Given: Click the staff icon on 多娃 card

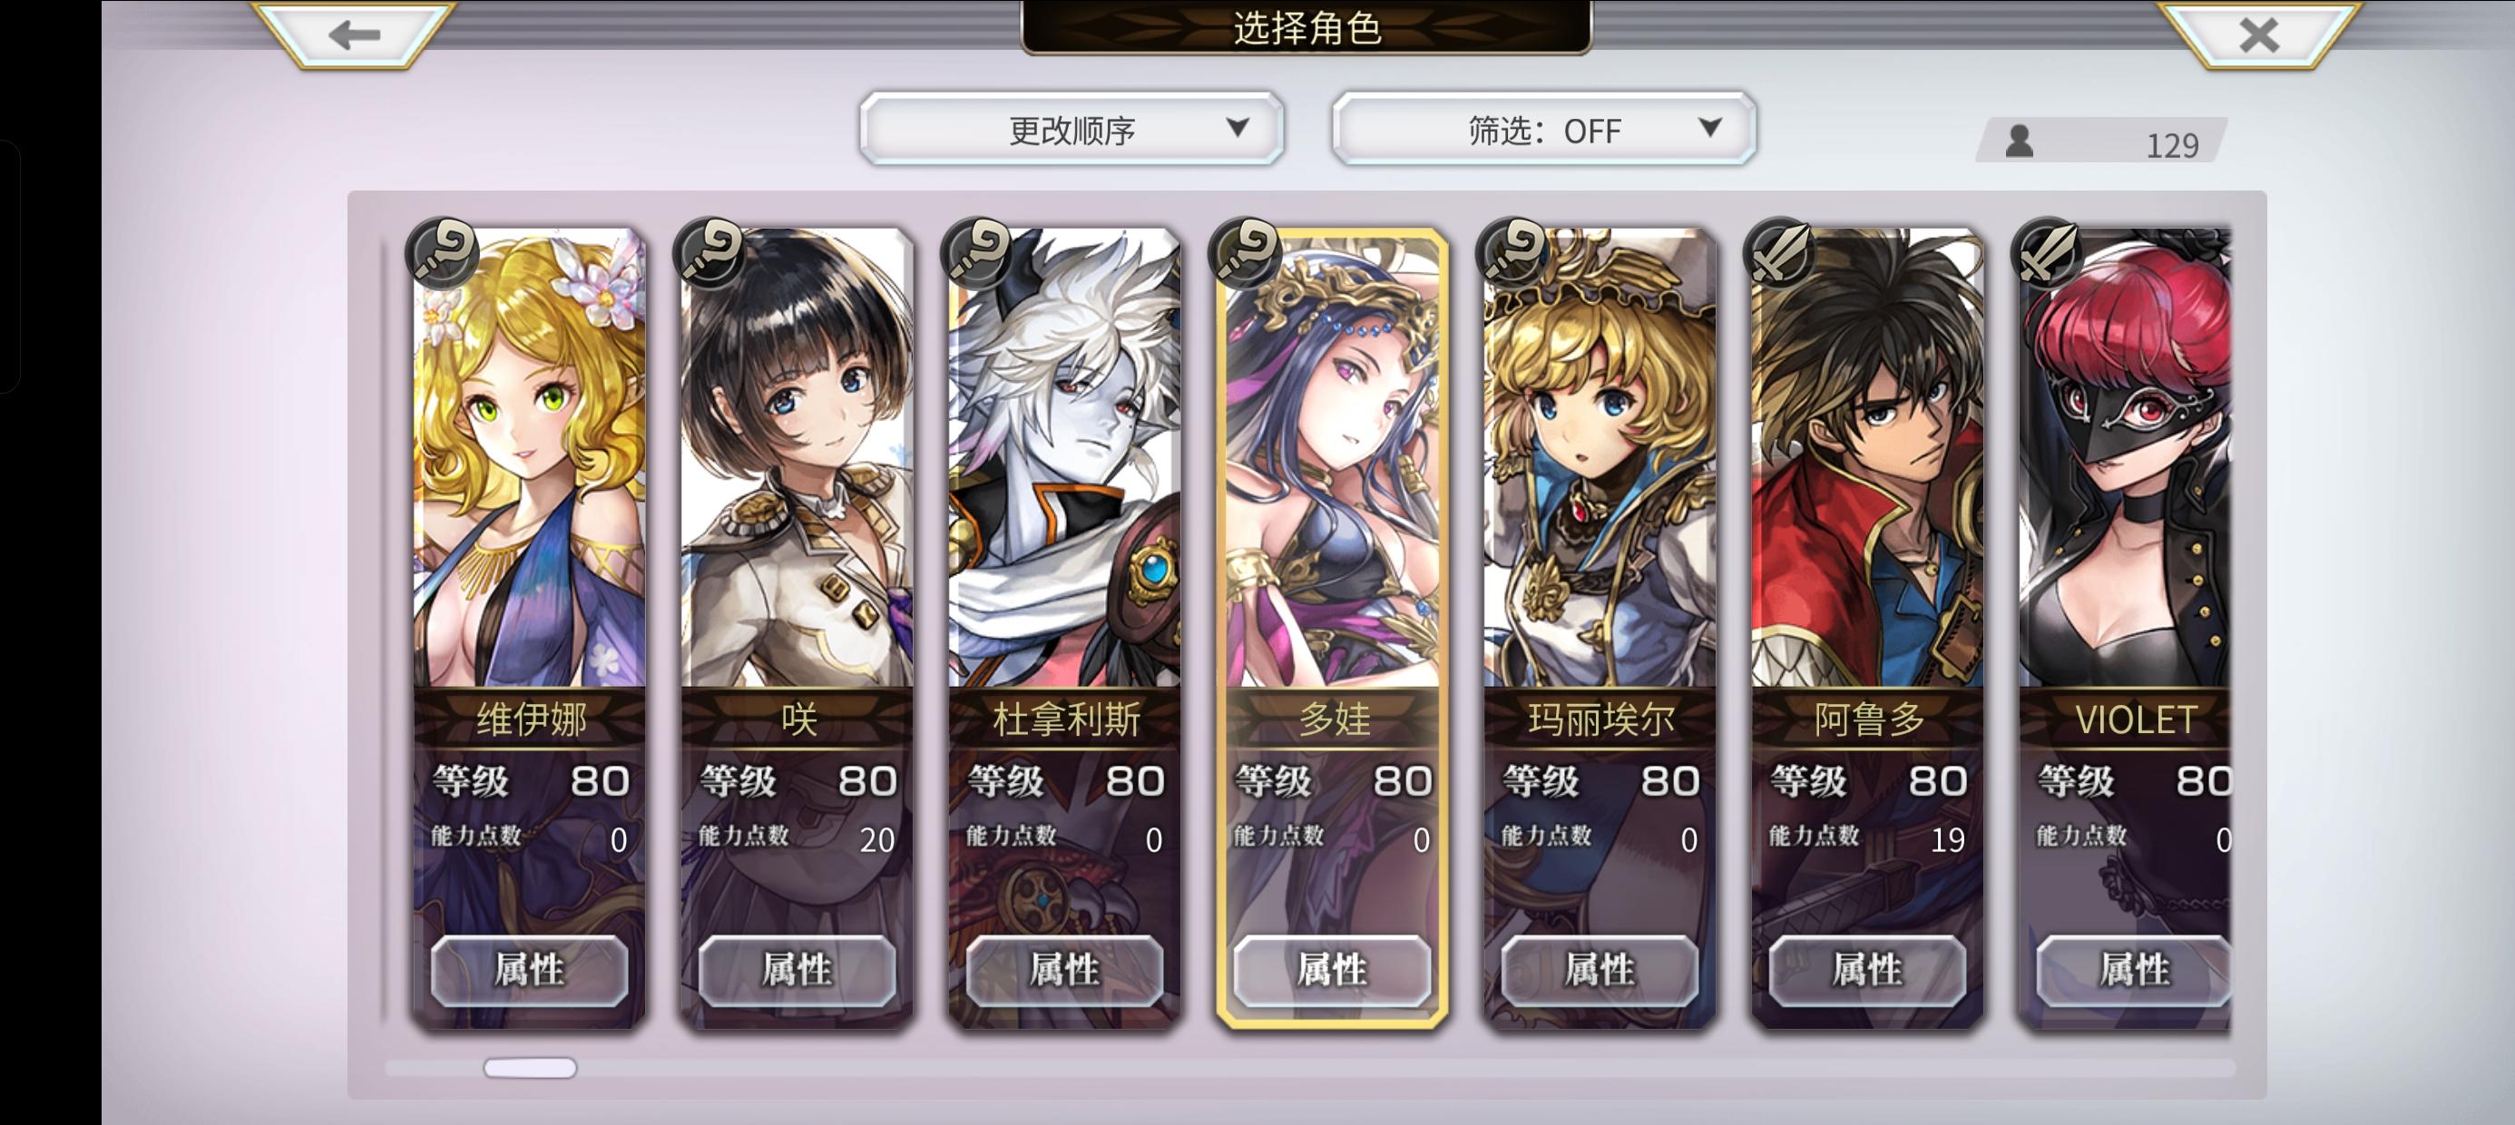Looking at the screenshot, I should click(1245, 252).
